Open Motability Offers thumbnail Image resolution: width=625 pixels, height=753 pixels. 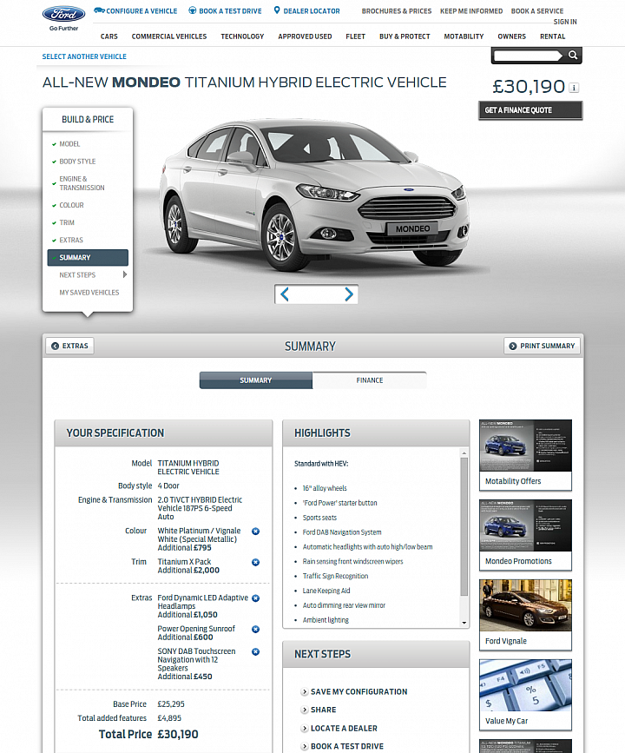[526, 455]
